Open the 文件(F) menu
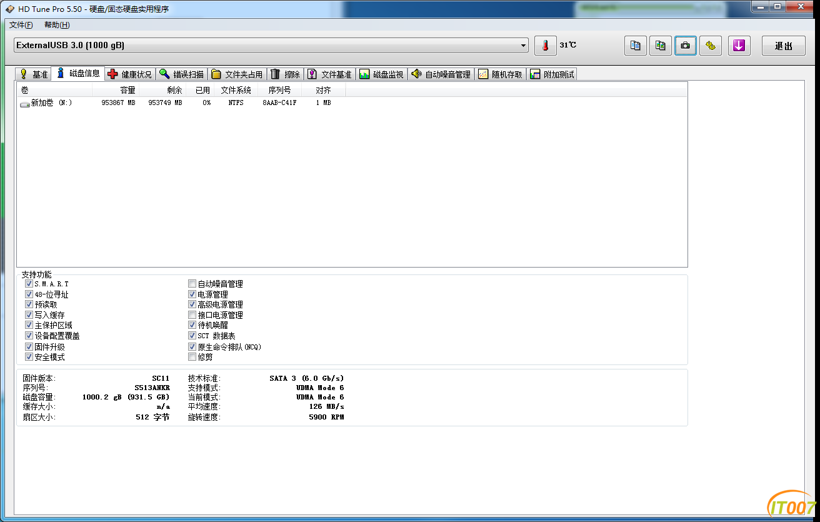The image size is (820, 522). pos(21,25)
